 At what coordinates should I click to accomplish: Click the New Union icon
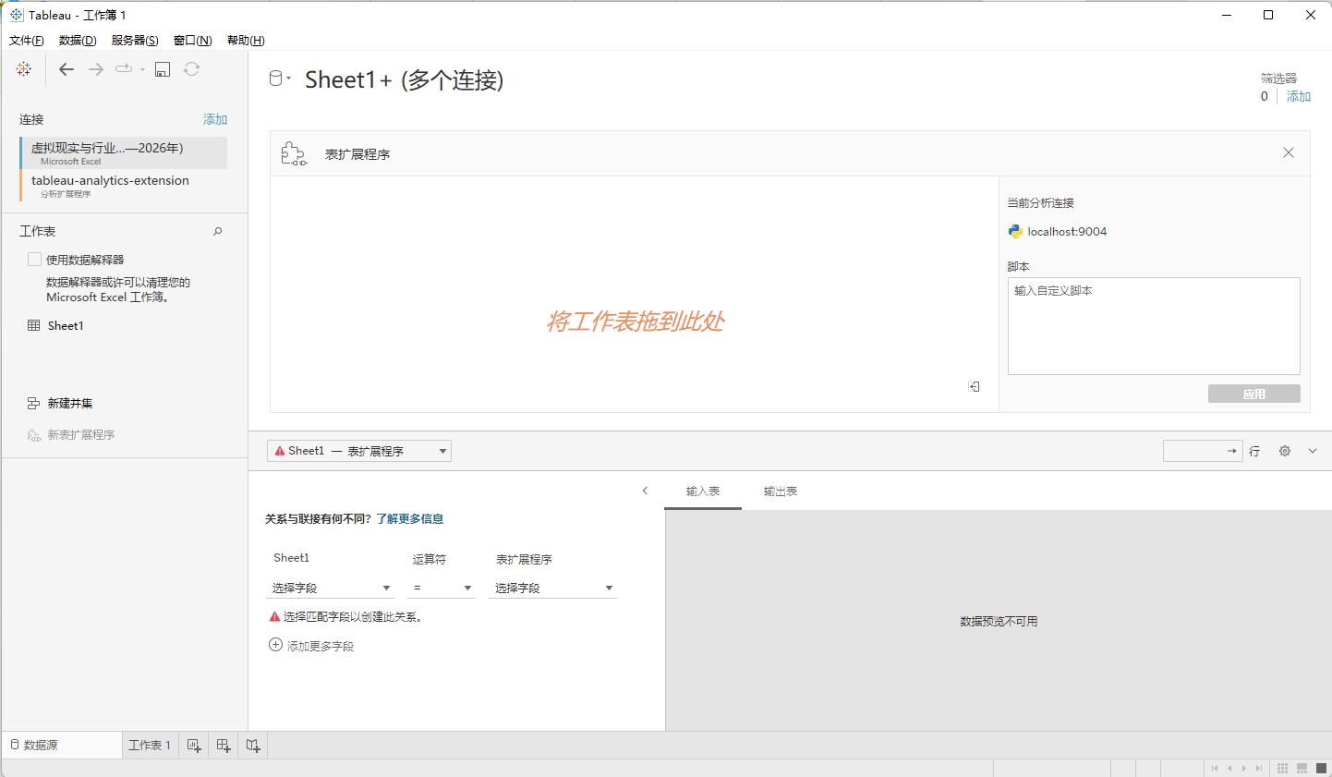pos(34,404)
